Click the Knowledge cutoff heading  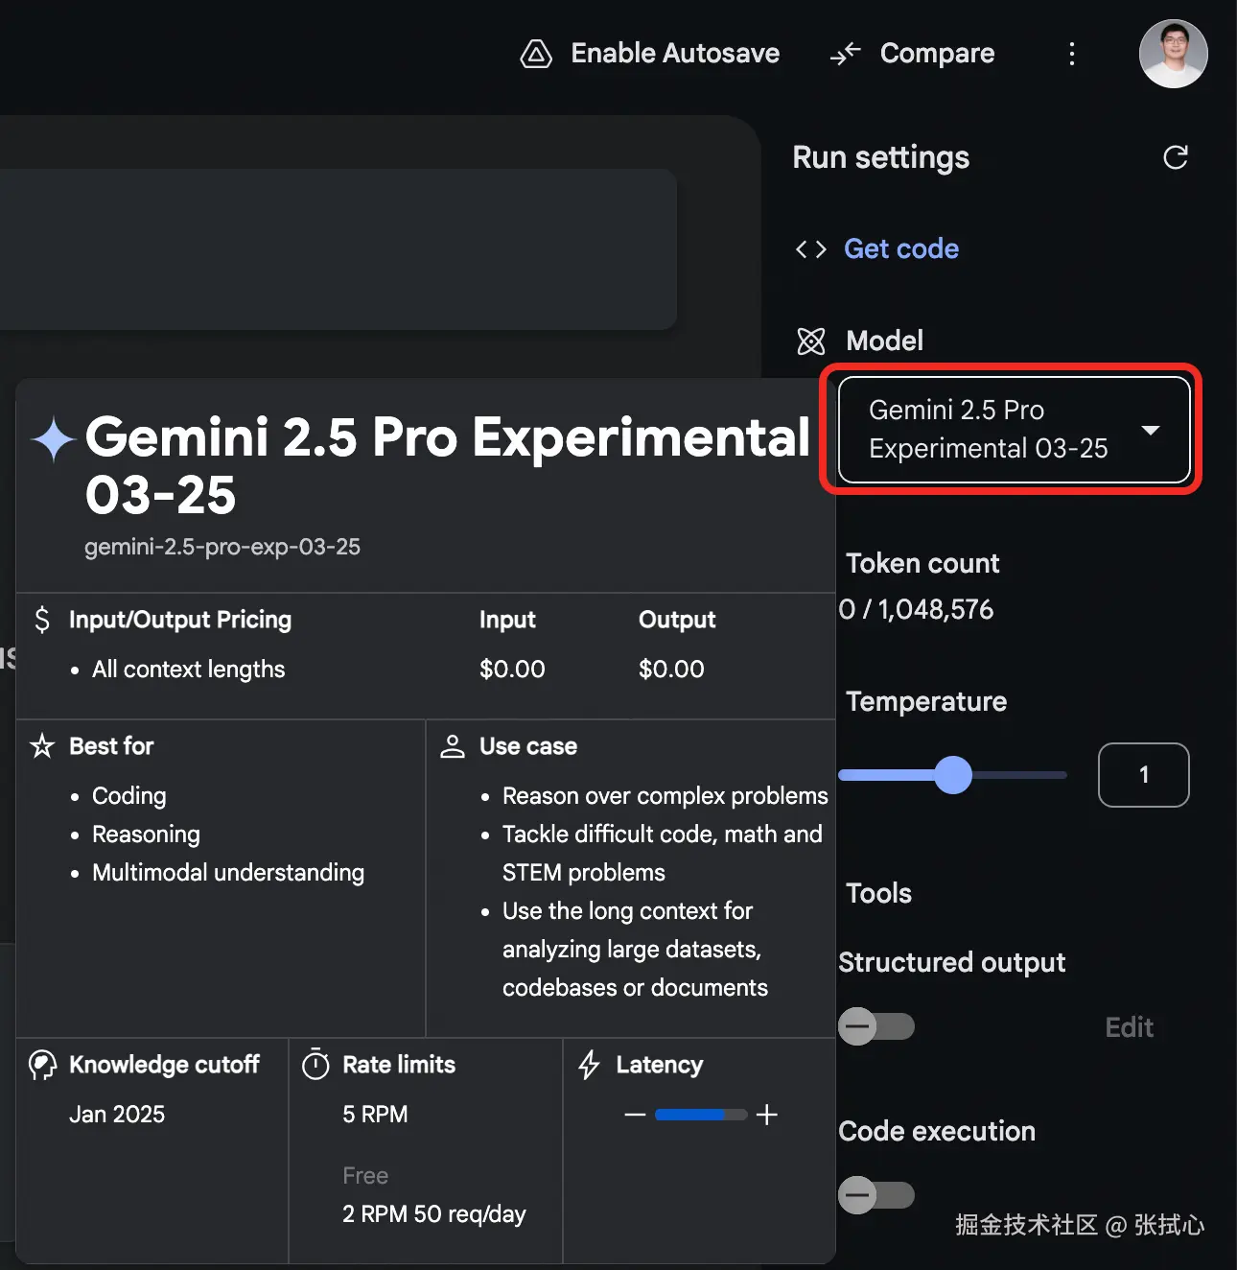164,1065
